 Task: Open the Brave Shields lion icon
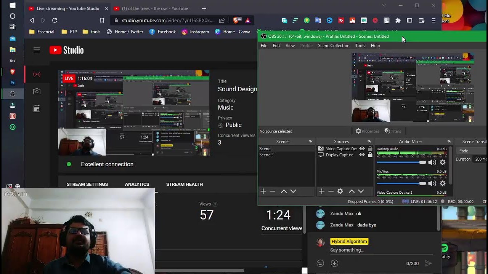tap(236, 20)
